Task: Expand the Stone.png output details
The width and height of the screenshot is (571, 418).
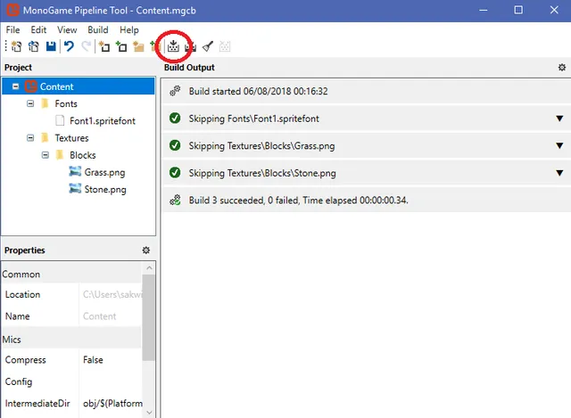Action: point(559,173)
